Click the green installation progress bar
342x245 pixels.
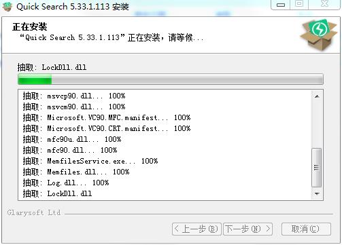pyautogui.click(x=171, y=79)
